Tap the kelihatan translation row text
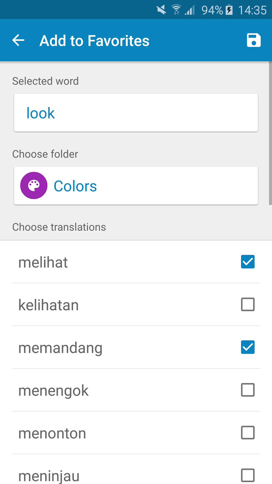The height and width of the screenshot is (484, 272). pyautogui.click(x=49, y=305)
